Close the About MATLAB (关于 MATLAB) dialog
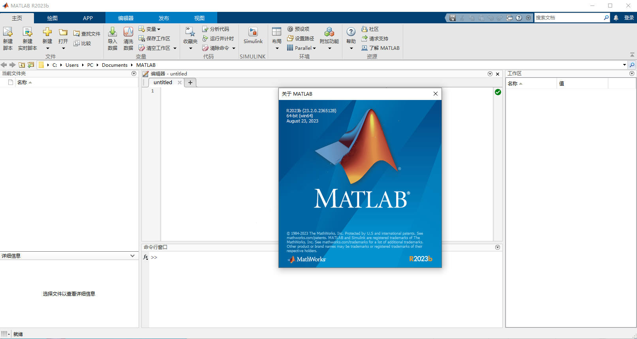The image size is (637, 339). (435, 94)
